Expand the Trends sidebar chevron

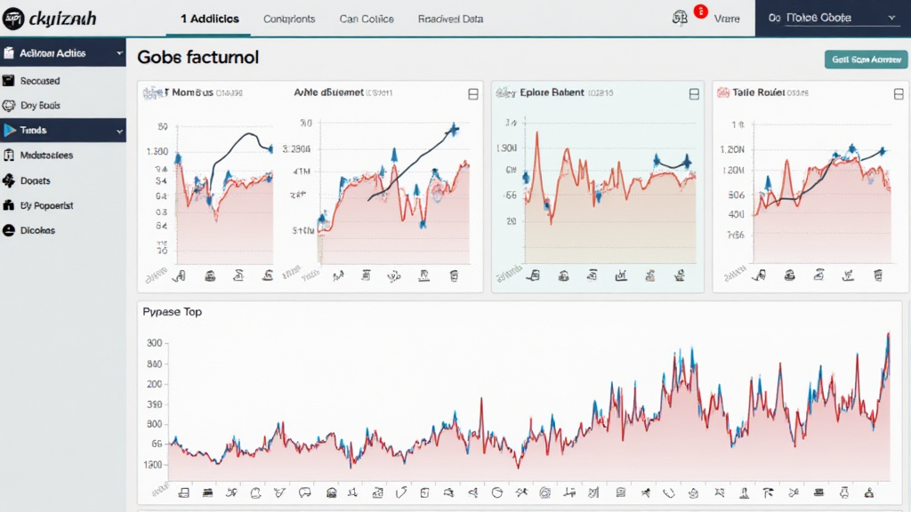coord(119,131)
